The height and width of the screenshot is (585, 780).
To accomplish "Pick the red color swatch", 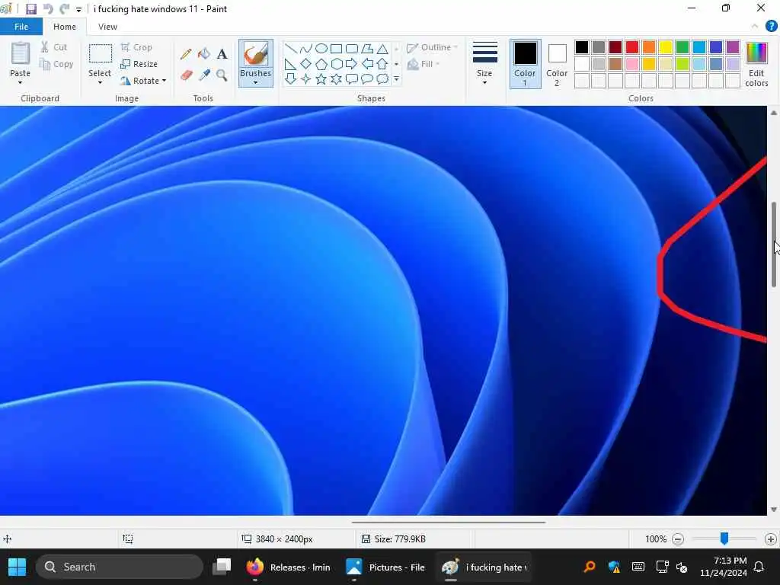I will [x=632, y=47].
